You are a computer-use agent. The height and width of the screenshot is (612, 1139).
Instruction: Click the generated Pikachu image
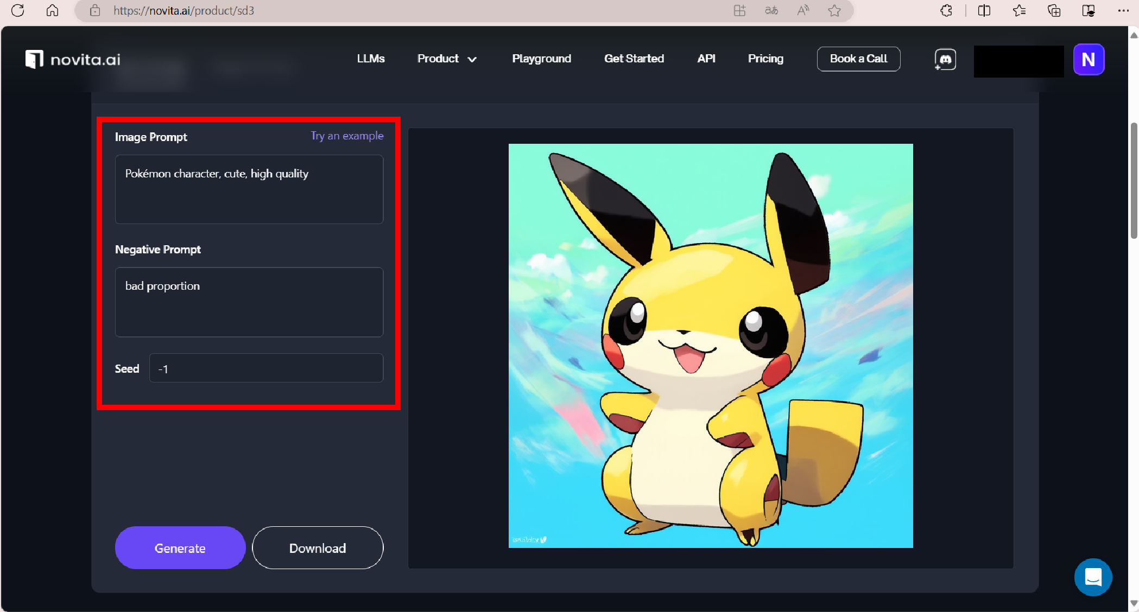click(710, 346)
